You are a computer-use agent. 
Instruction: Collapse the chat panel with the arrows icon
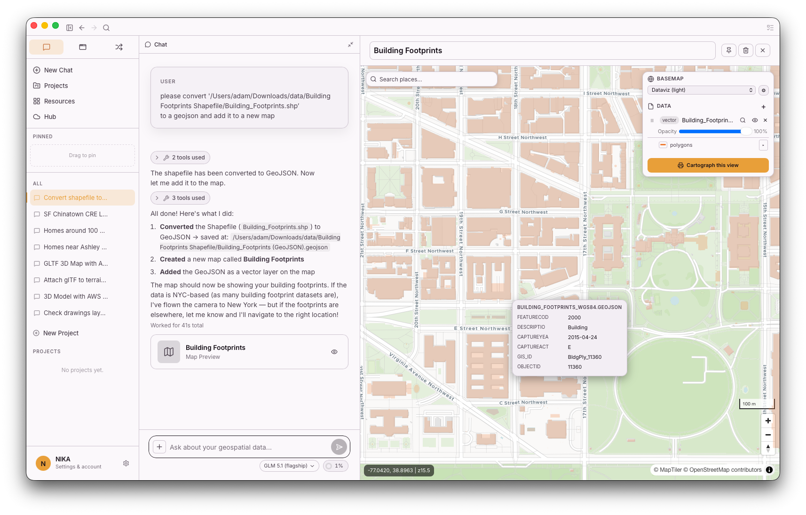click(350, 45)
